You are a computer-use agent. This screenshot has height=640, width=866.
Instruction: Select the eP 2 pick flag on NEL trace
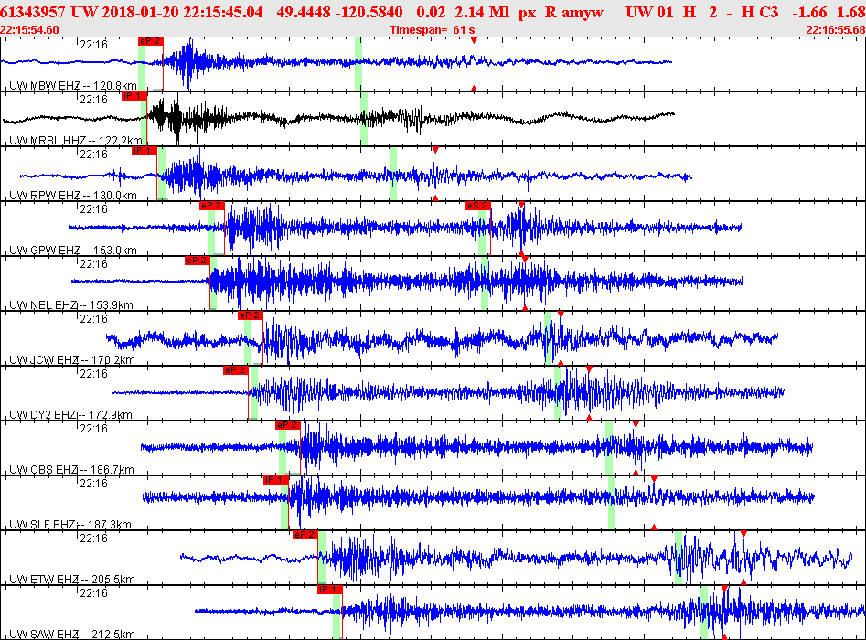[198, 261]
